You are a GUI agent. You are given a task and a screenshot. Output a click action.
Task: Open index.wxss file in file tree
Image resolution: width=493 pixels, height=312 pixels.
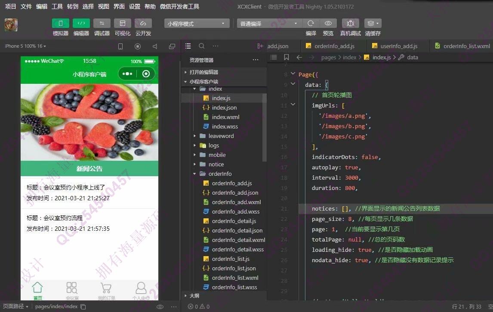tap(225, 126)
